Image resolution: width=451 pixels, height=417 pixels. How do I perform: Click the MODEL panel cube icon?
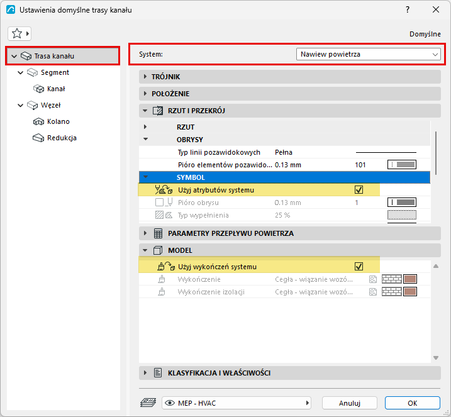point(158,250)
